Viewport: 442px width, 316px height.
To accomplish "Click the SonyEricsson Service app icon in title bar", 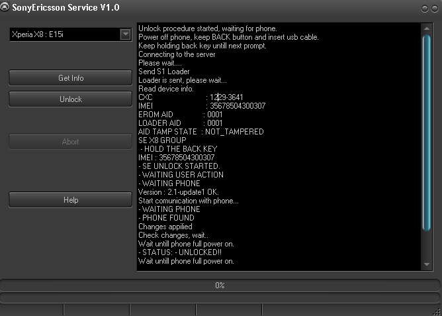I will pyautogui.click(x=6, y=7).
